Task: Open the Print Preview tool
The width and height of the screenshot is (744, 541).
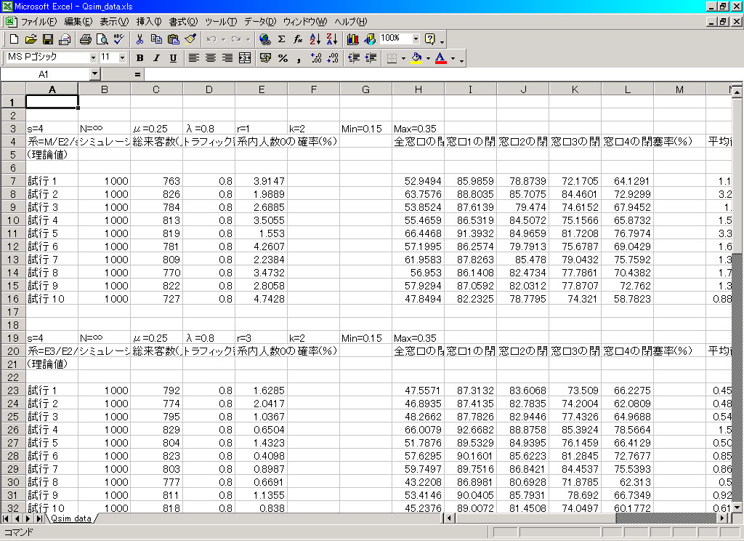Action: point(102,39)
